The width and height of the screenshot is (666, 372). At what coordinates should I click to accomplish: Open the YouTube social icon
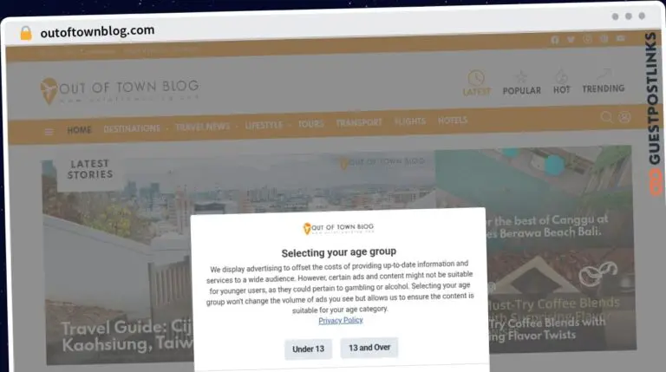tap(621, 39)
